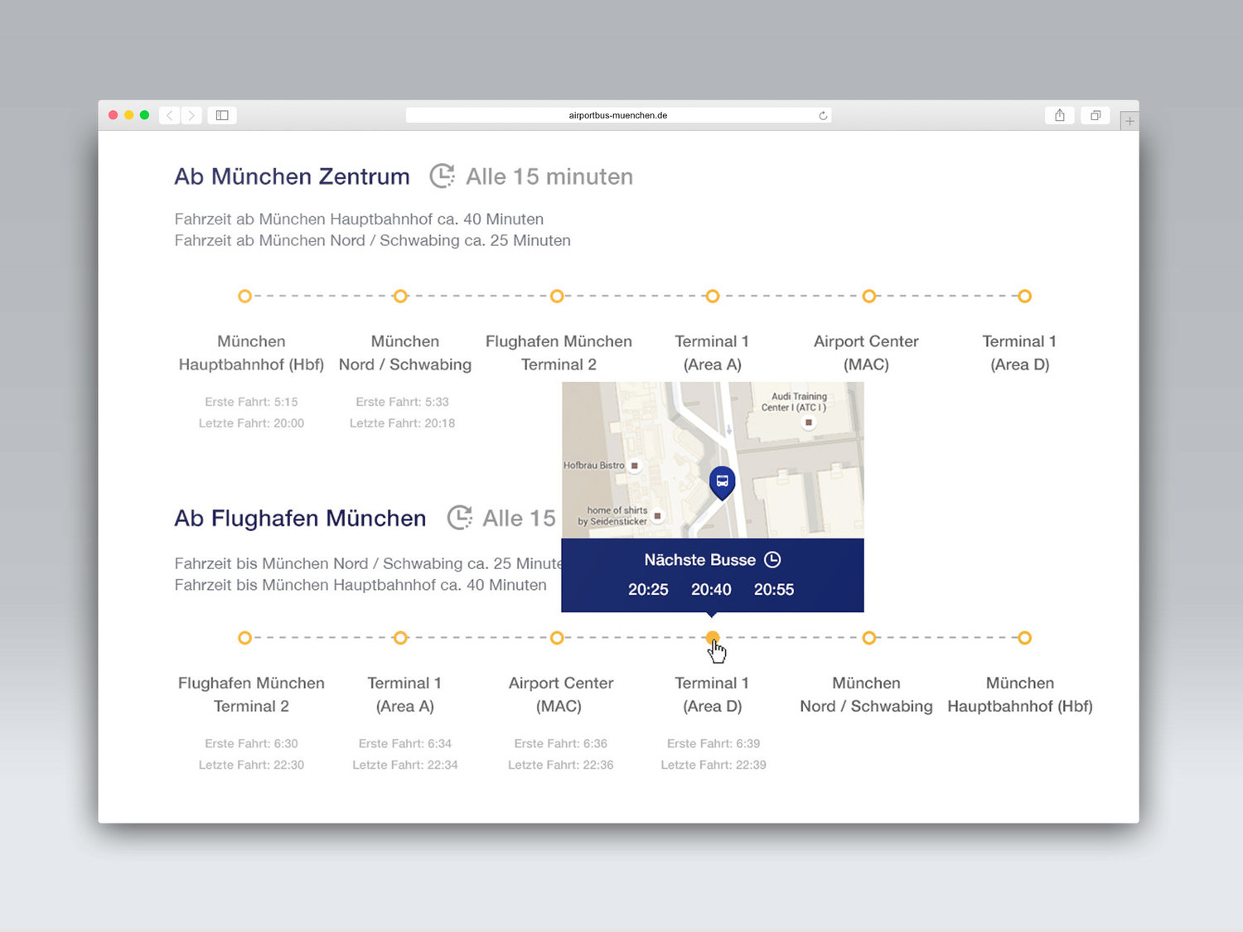
Task: Click the 20:40 next bus time
Action: click(711, 590)
